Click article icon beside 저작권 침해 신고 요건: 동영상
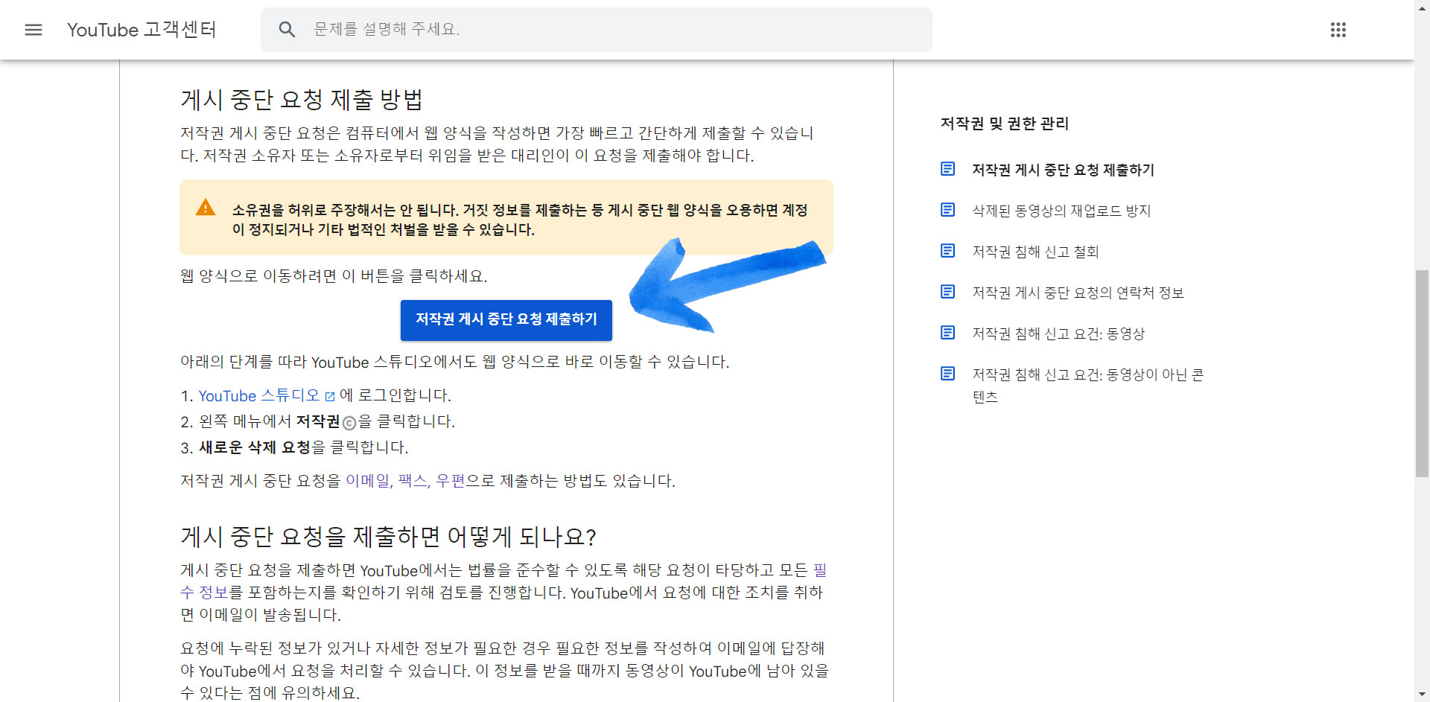The width and height of the screenshot is (1430, 702). pos(947,333)
